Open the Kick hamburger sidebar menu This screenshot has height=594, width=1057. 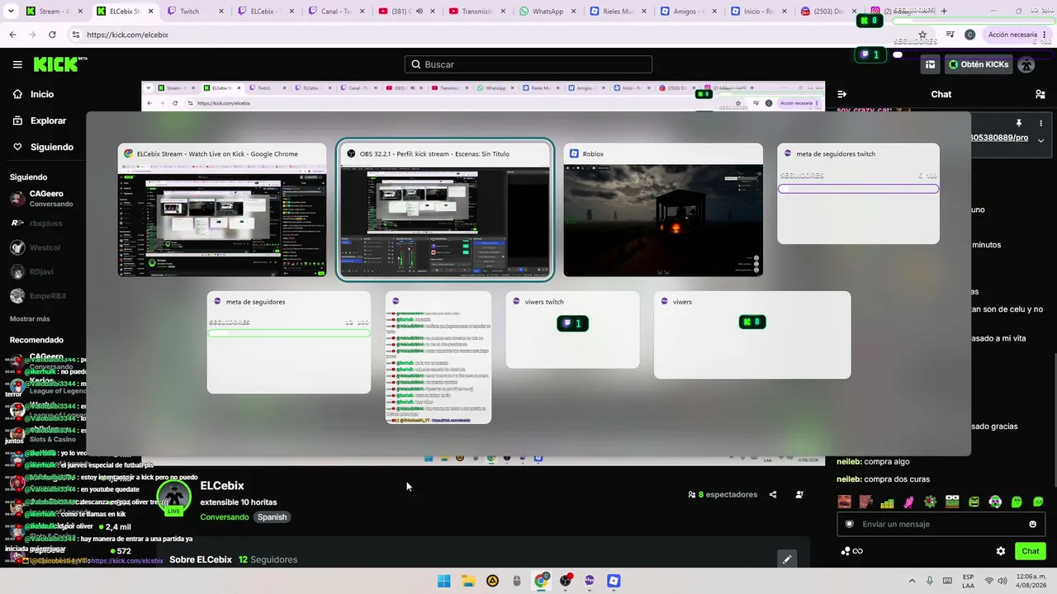[x=17, y=64]
